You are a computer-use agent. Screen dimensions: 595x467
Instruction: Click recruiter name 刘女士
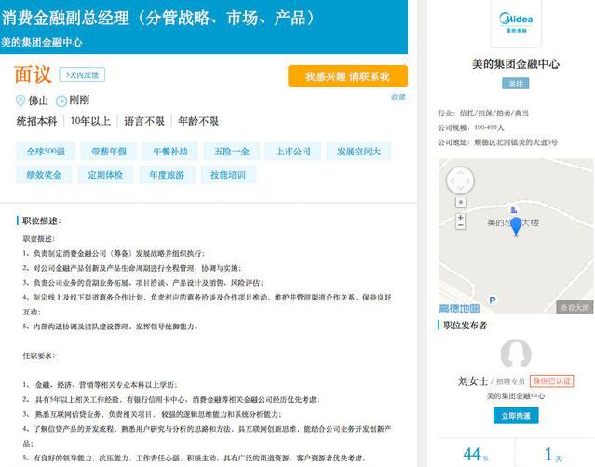[472, 381]
